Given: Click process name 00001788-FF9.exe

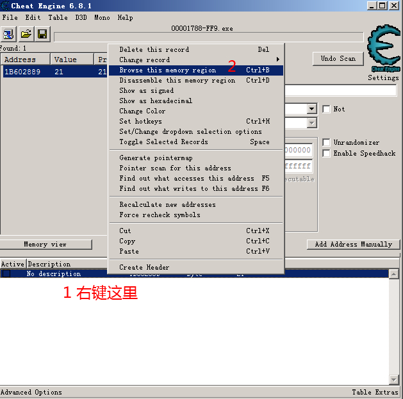Looking at the screenshot, I should click(x=202, y=28).
